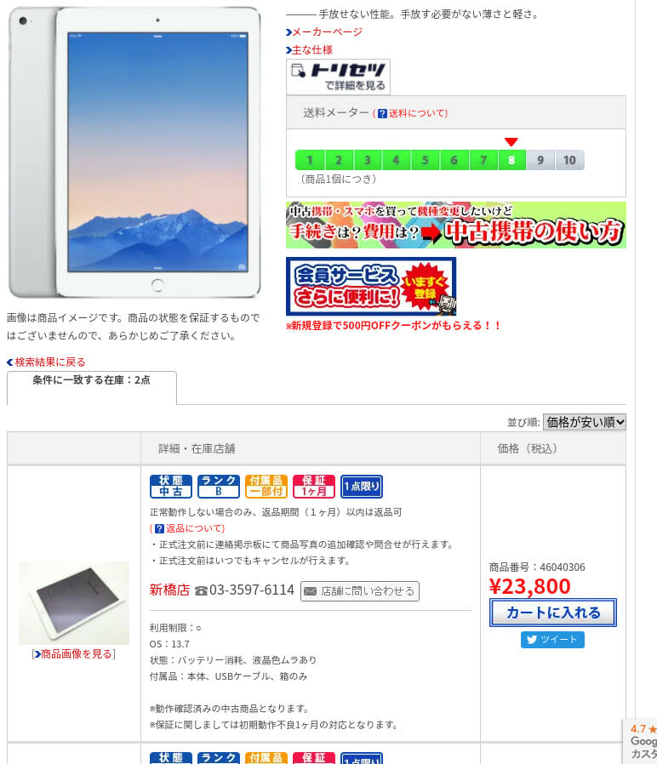Click question mark icon beside 返品について
Screen dimensions: 657x764
[159, 528]
